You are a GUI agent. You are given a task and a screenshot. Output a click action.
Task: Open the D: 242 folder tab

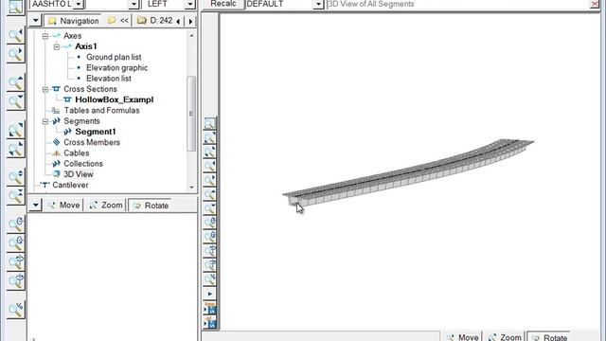155,21
